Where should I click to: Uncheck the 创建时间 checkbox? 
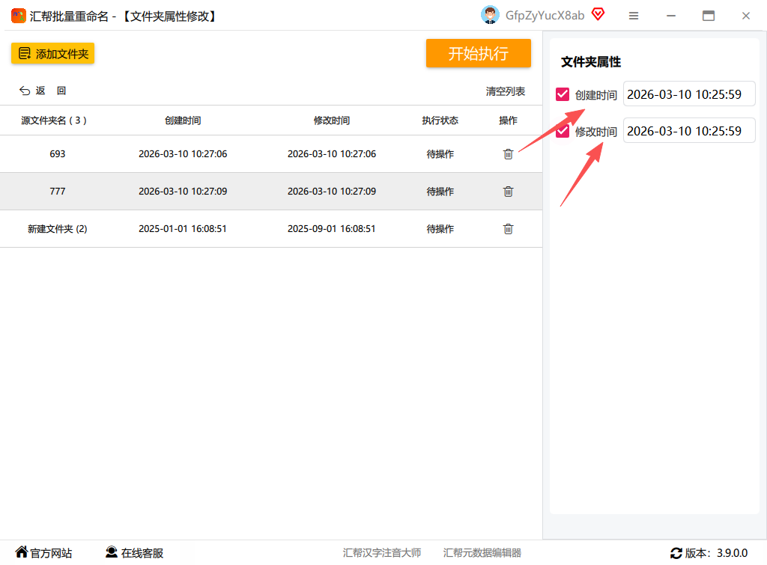(x=563, y=94)
